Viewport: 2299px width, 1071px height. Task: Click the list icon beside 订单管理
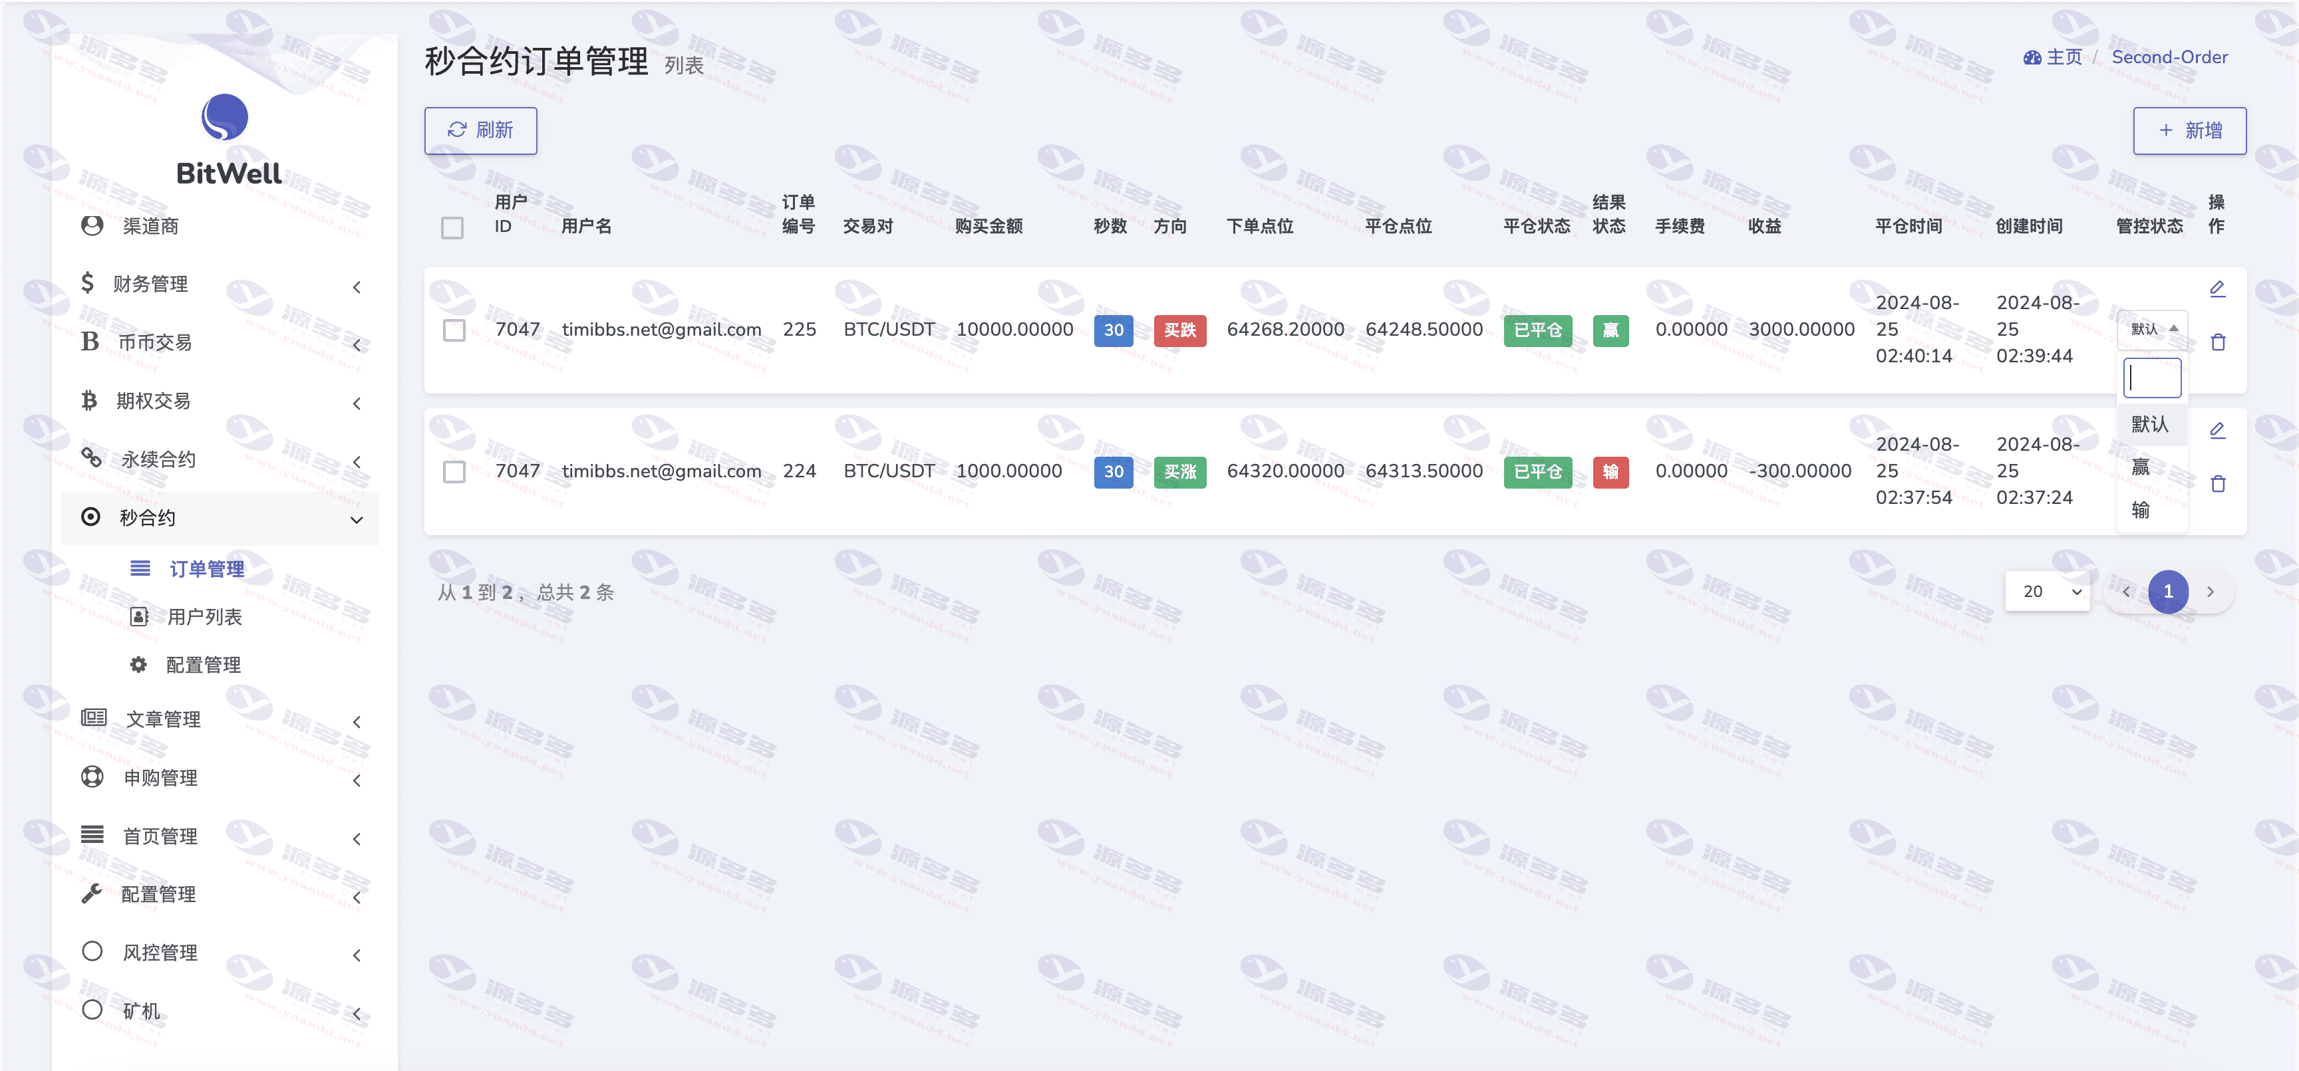point(140,568)
